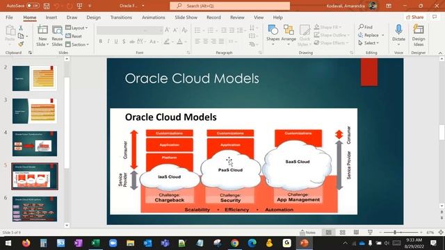Open Reuse Slides

57,35
